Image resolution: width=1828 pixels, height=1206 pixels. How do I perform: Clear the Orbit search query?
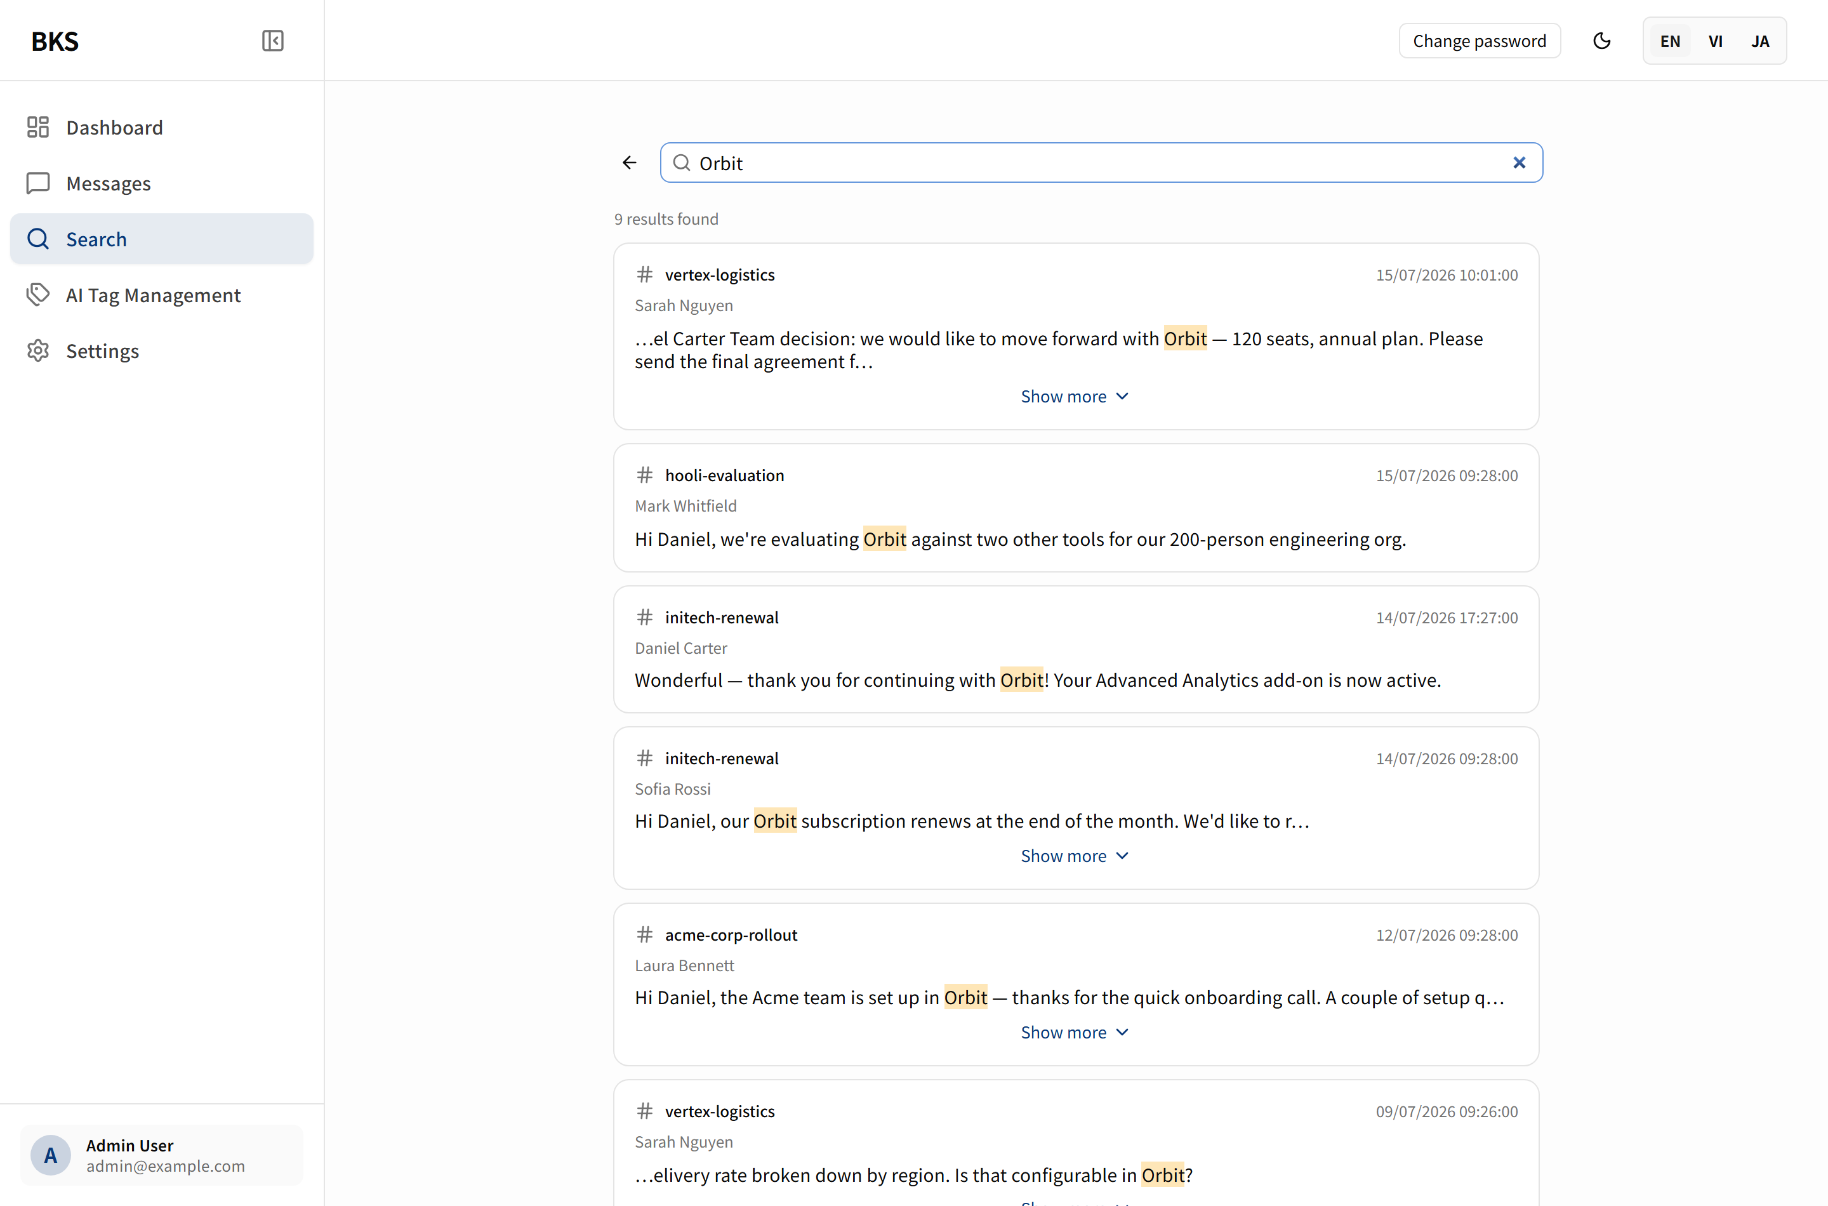click(x=1519, y=162)
